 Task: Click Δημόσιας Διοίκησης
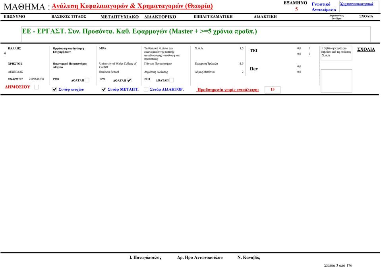pos(156,72)
